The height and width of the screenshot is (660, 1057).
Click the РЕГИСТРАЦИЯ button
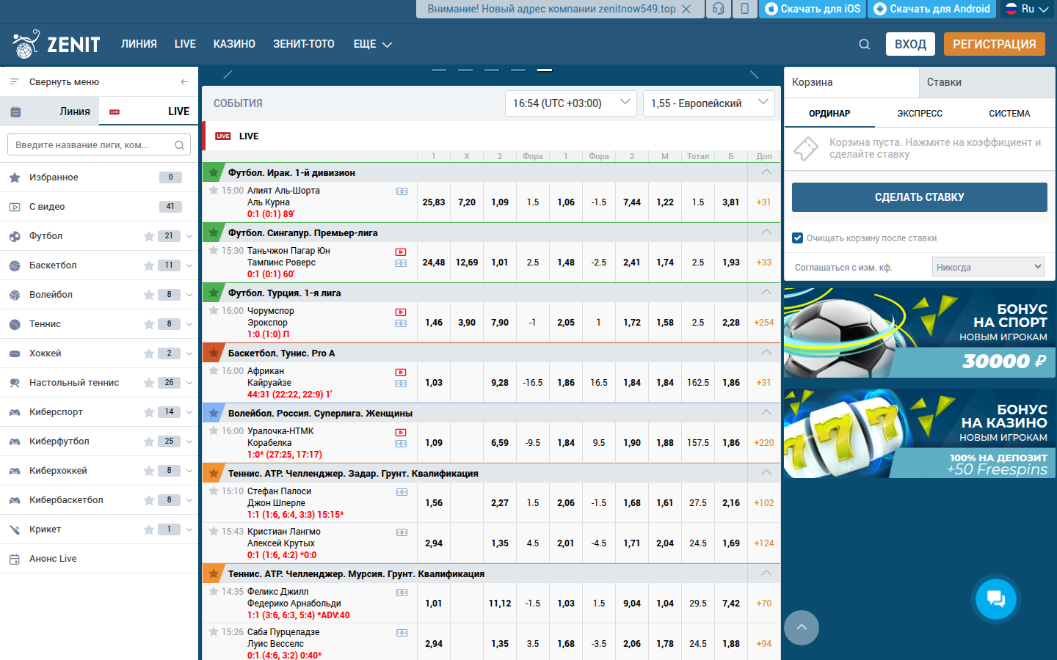coord(995,44)
